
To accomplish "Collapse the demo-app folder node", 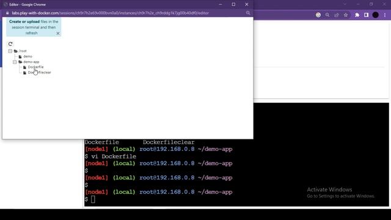I will pyautogui.click(x=15, y=62).
